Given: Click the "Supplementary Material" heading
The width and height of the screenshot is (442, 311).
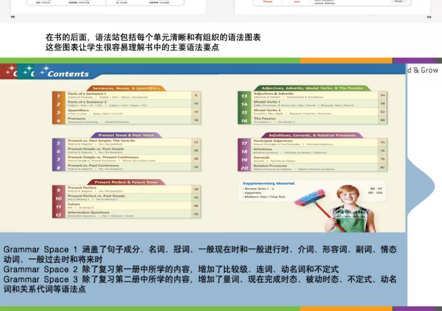Looking at the screenshot, I should tap(268, 183).
